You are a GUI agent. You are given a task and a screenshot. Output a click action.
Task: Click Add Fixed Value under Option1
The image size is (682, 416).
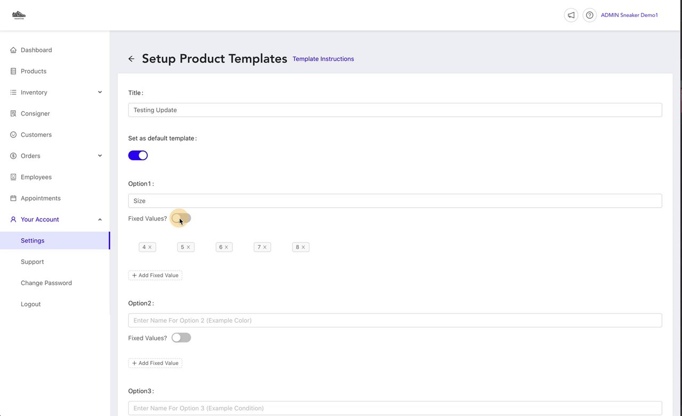pos(155,275)
